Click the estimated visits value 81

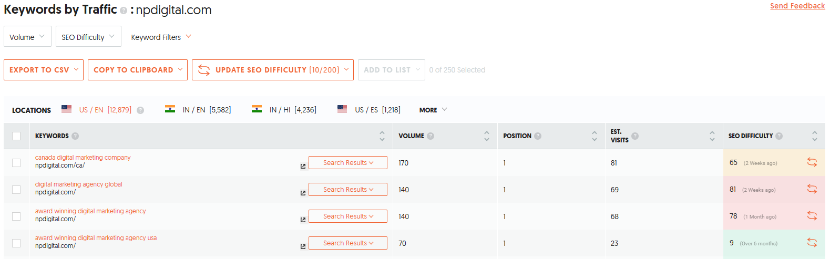click(x=614, y=163)
